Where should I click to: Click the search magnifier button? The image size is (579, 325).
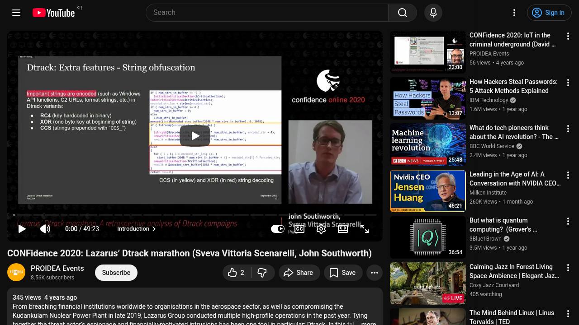tap(403, 13)
